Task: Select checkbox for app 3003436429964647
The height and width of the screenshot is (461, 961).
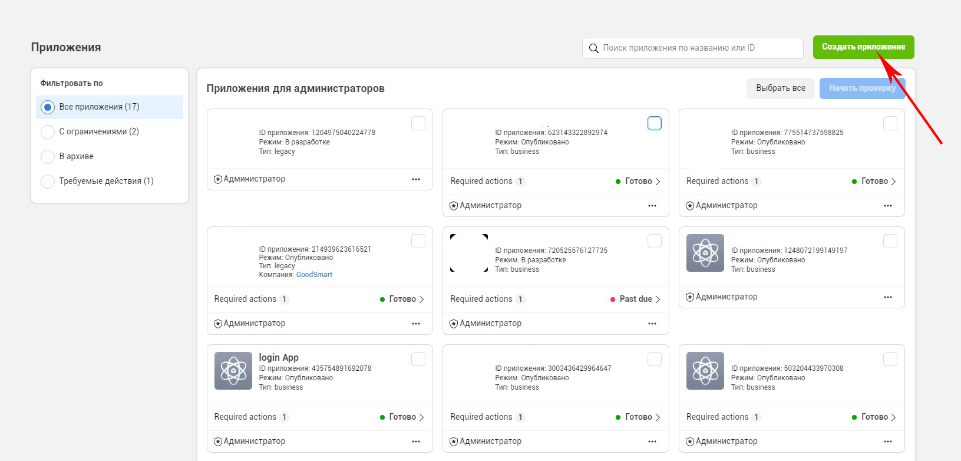Action: coord(655,359)
